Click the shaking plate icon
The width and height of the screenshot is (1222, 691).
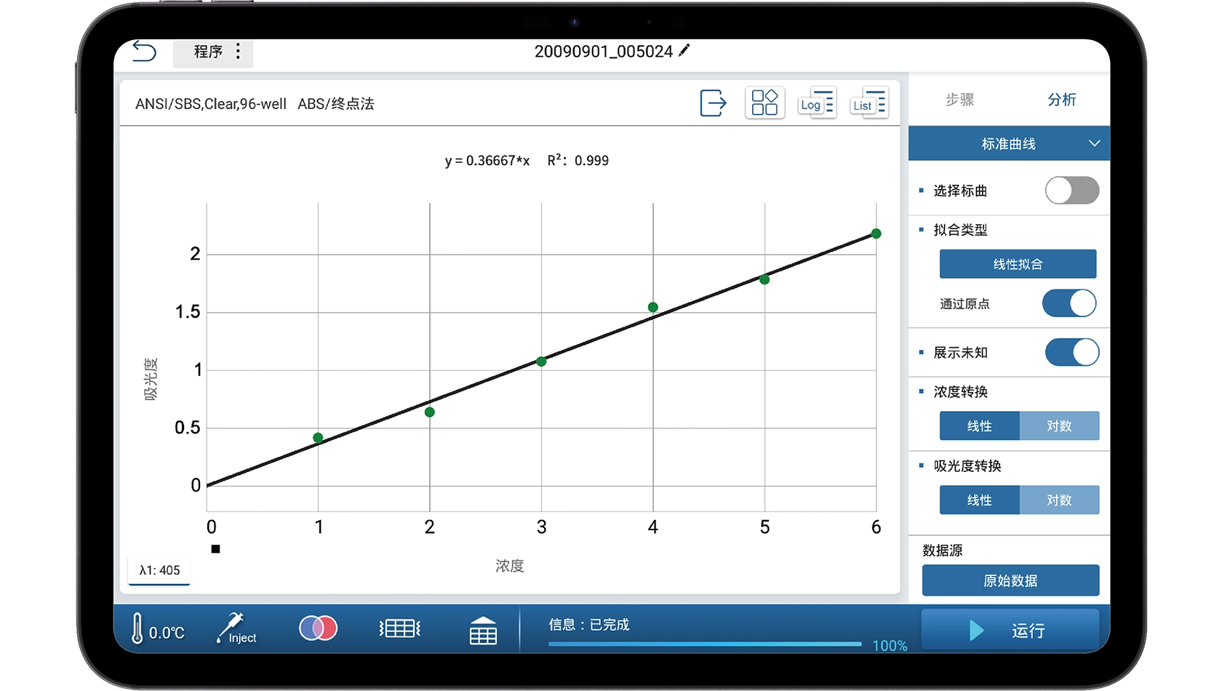pyautogui.click(x=399, y=628)
